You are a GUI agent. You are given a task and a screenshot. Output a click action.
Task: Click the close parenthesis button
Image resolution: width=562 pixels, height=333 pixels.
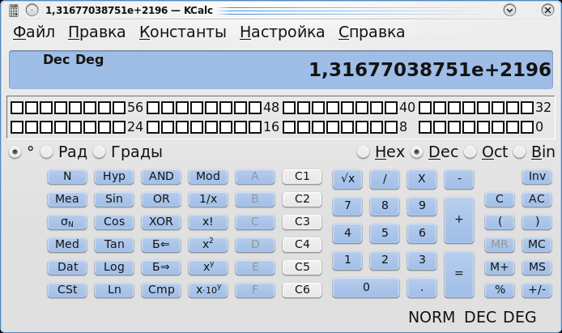tap(537, 221)
